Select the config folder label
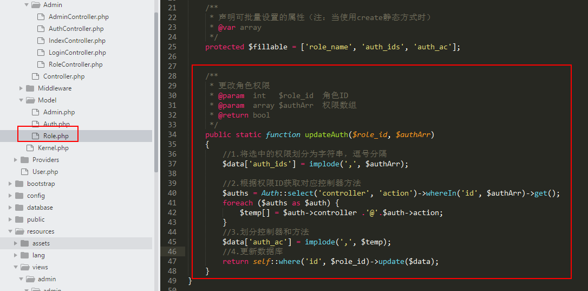 tap(36, 196)
